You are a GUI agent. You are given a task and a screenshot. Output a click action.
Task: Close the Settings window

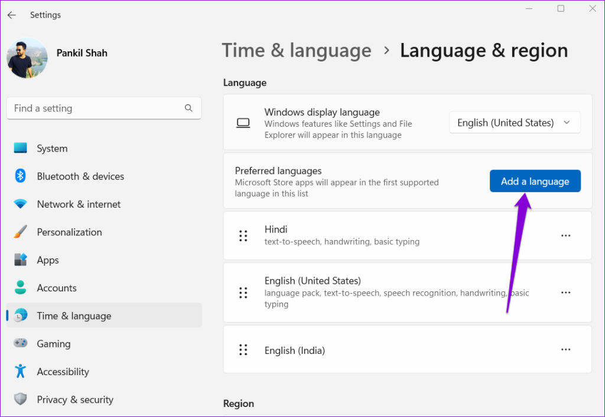[x=593, y=8]
